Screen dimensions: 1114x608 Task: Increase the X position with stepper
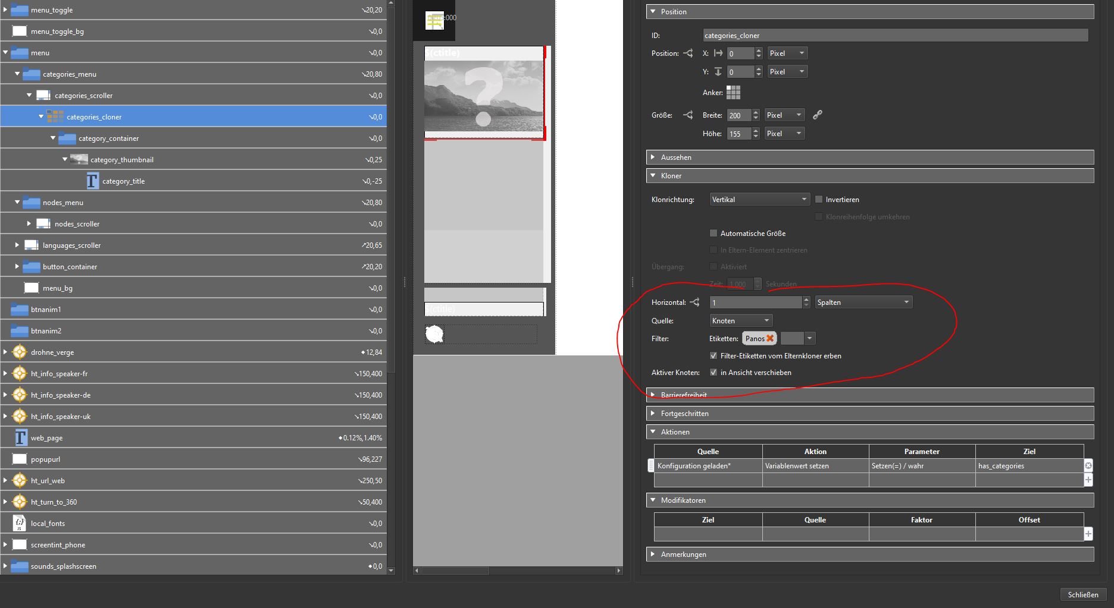click(x=758, y=50)
